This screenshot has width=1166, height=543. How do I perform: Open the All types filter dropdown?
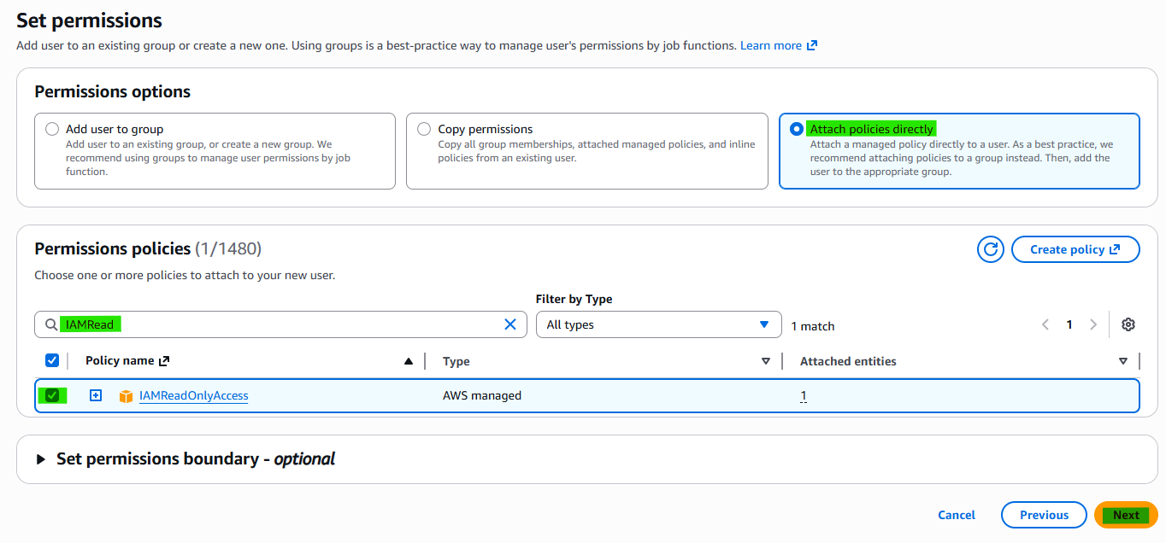(x=658, y=324)
